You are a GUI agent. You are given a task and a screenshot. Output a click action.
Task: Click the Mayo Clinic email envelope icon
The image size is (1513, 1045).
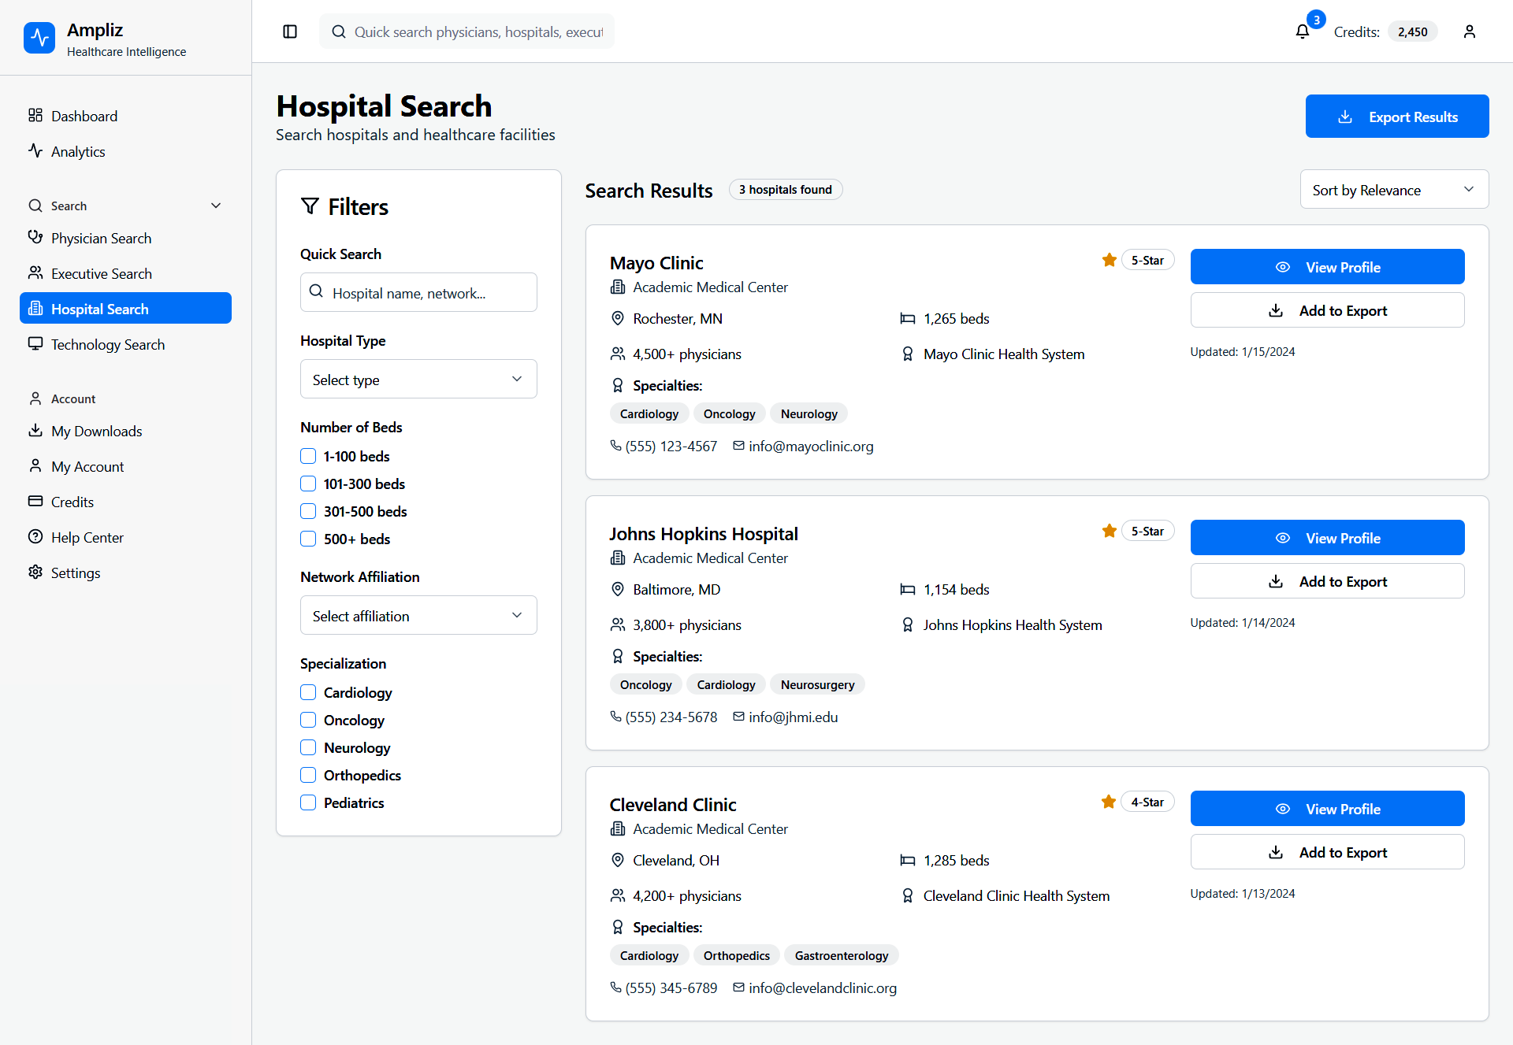[738, 446]
